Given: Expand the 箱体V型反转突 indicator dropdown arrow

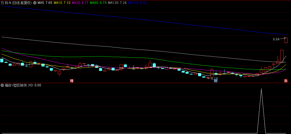Looking at the screenshot, I should tap(2, 85).
